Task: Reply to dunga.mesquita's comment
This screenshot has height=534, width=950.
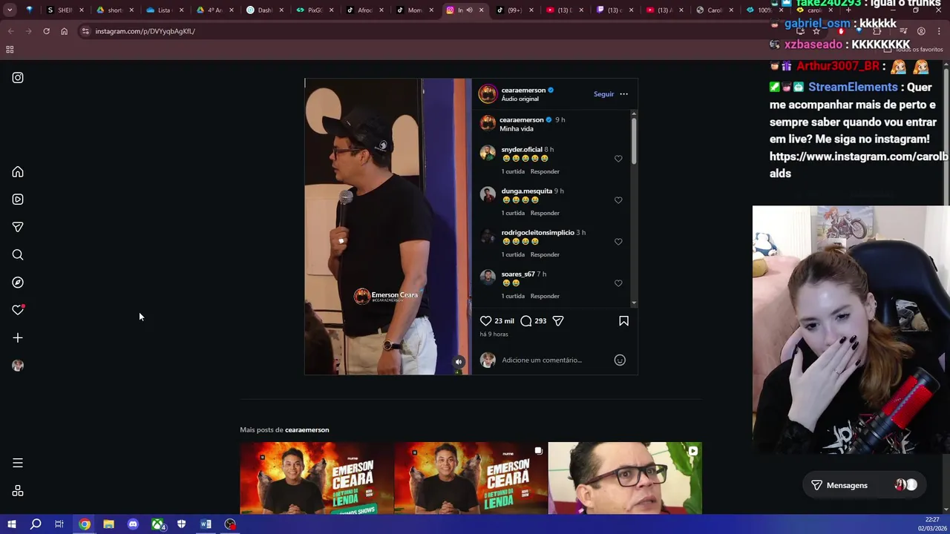Action: [545, 213]
